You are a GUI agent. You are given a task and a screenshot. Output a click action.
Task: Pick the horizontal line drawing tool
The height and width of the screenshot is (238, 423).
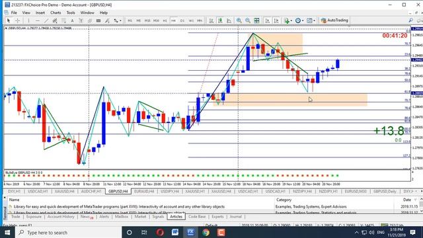tap(37, 20)
